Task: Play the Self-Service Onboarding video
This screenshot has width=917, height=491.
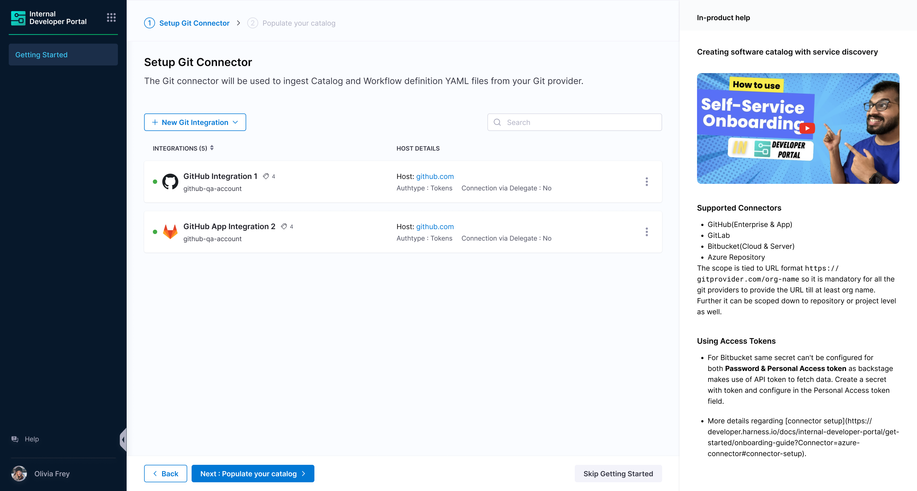Action: click(x=807, y=128)
